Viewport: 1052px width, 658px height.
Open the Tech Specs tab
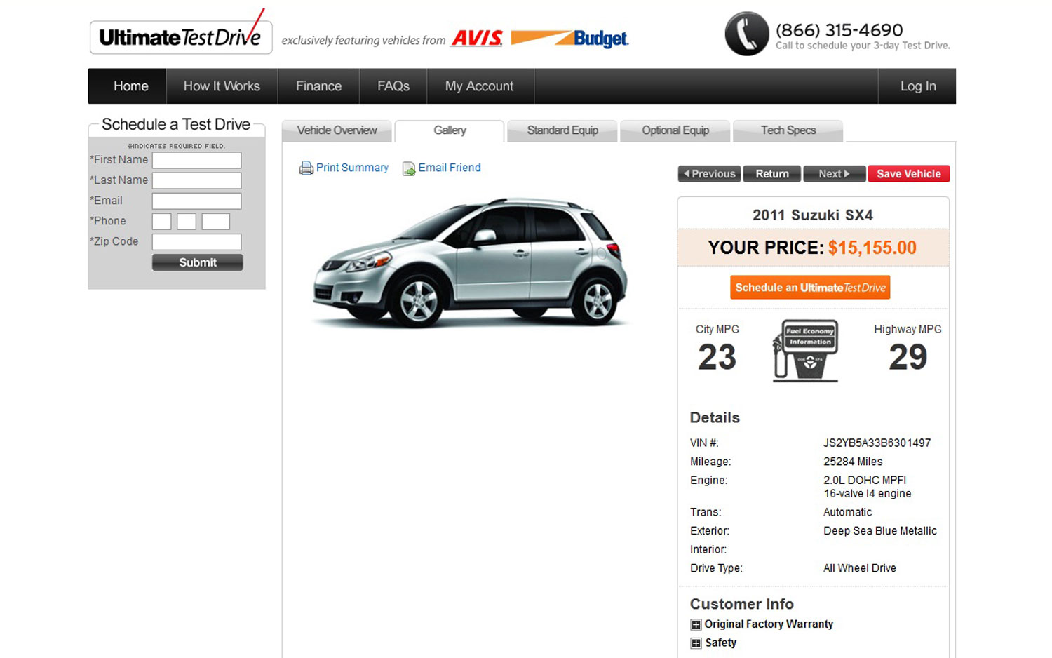pyautogui.click(x=788, y=130)
